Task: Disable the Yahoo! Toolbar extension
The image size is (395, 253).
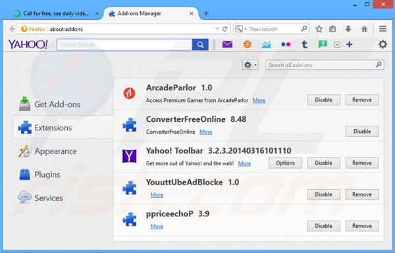Action: [323, 163]
